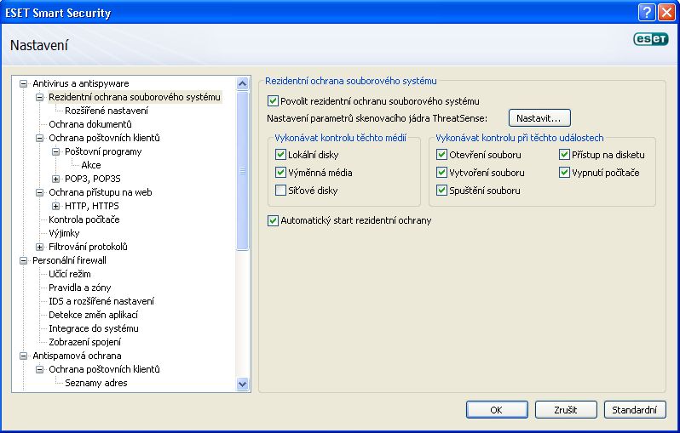This screenshot has width=680, height=433.
Task: Expand the POP3, POP3S node
Action: (55, 179)
